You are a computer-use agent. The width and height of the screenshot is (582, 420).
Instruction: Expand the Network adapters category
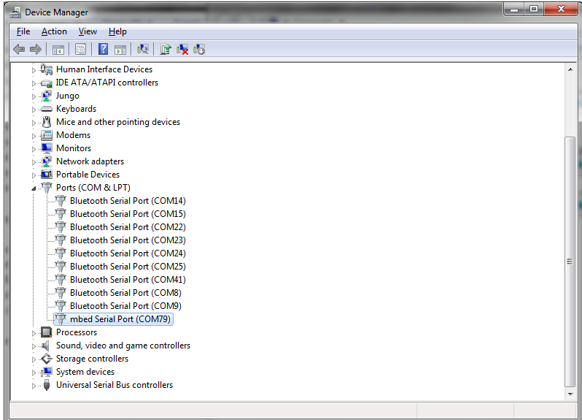click(x=34, y=161)
